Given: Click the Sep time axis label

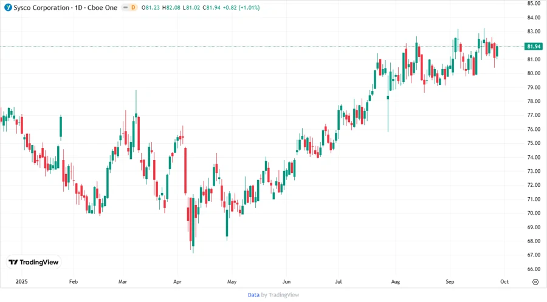Looking at the screenshot, I should pos(450,281).
